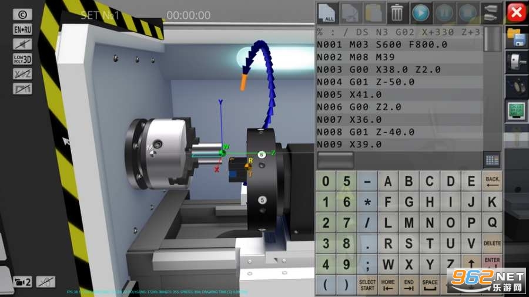Click the letter G key
The image size is (529, 297).
click(409, 202)
